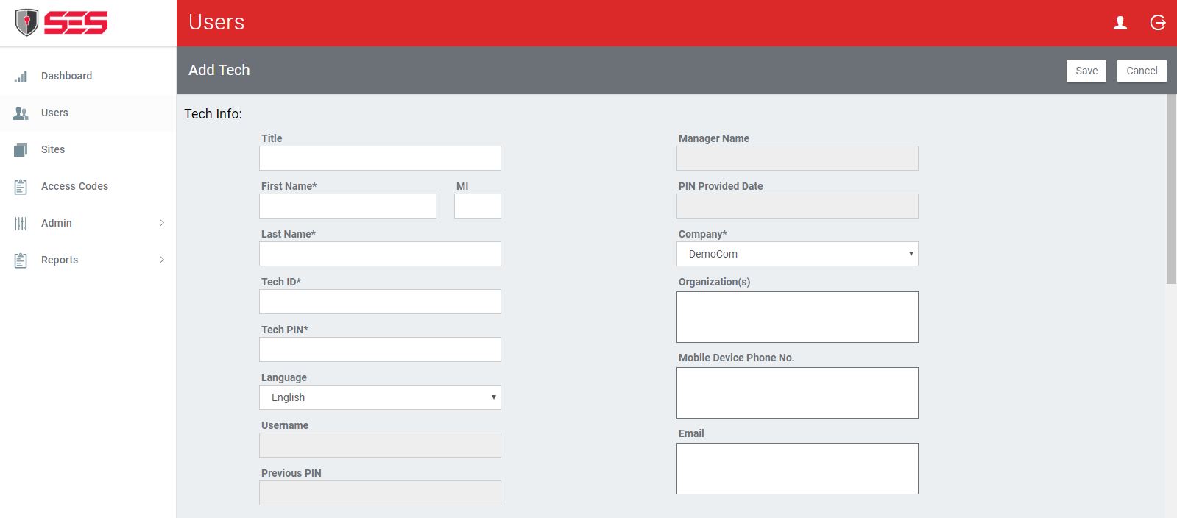Screen dimensions: 1177x518
Task: Expand the Admin submenu chevron
Action: [x=162, y=223]
